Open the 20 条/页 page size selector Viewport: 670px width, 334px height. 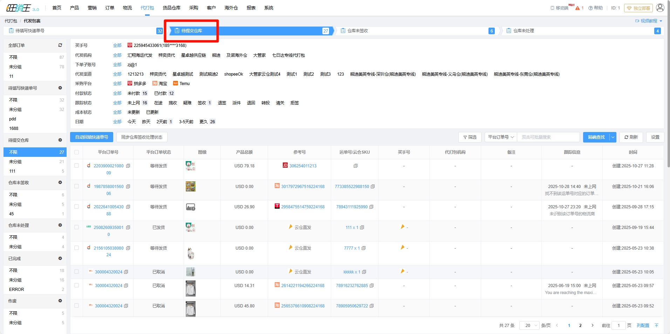coord(529,326)
